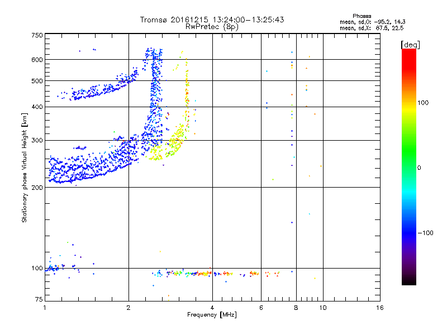Click the black bottom of the colorbar
The width and height of the screenshot is (447, 335).
pos(409,281)
